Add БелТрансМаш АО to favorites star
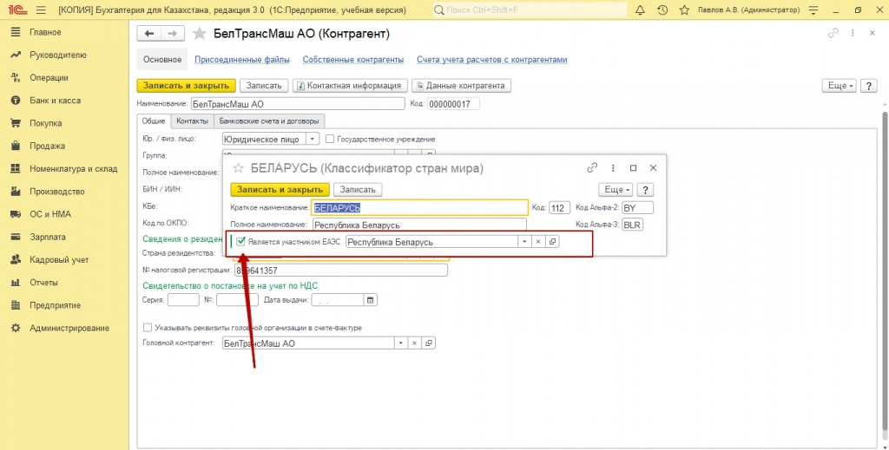The width and height of the screenshot is (889, 450). click(x=200, y=34)
